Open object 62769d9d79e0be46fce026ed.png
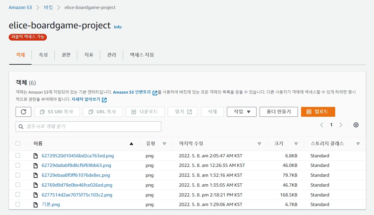This screenshot has height=215, width=374. point(77,185)
